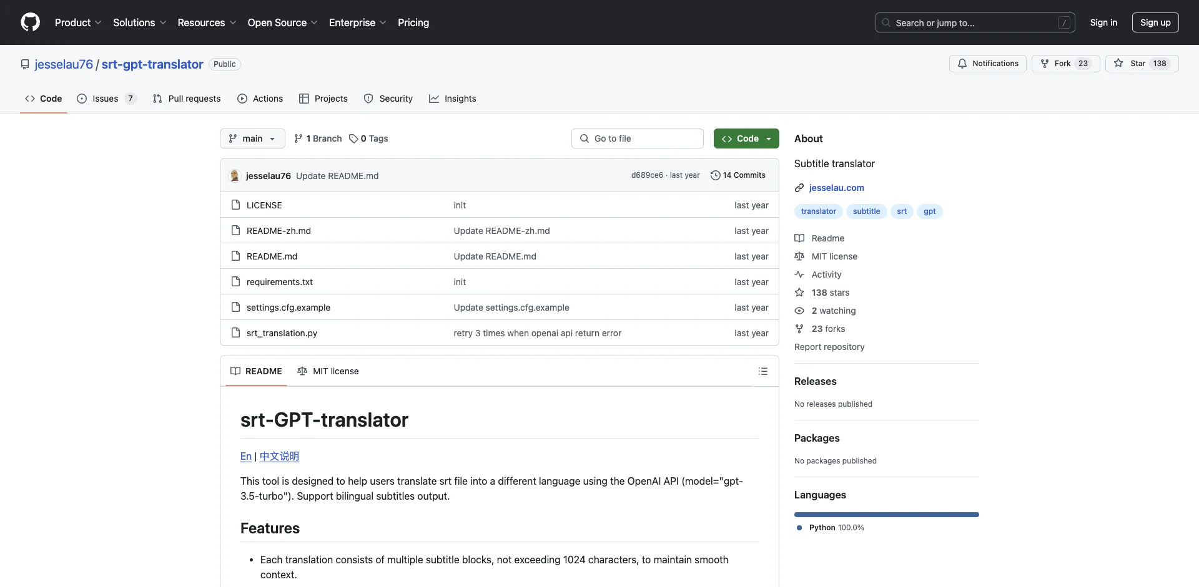Switch to the Code tab
1199x587 pixels.
click(44, 99)
